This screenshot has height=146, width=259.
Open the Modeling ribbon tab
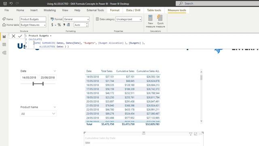(x=50, y=10)
